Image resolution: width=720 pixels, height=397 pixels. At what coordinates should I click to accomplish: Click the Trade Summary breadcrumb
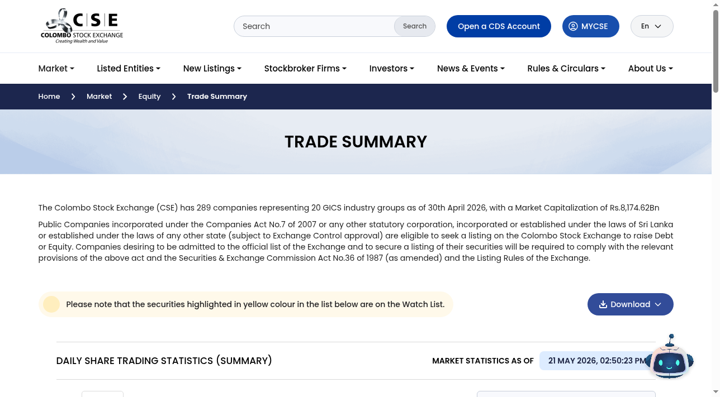tap(217, 97)
